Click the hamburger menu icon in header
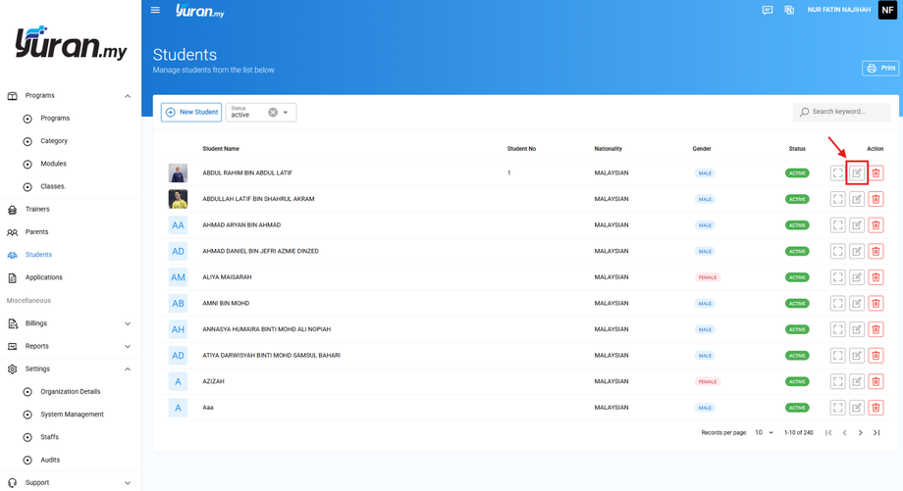903x491 pixels. pyautogui.click(x=155, y=11)
